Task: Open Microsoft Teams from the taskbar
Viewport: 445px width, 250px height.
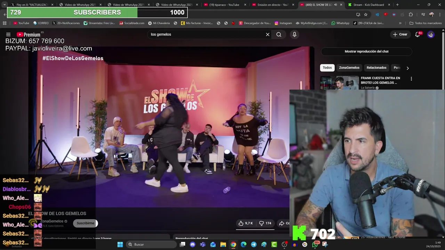Action: [x=203, y=244]
